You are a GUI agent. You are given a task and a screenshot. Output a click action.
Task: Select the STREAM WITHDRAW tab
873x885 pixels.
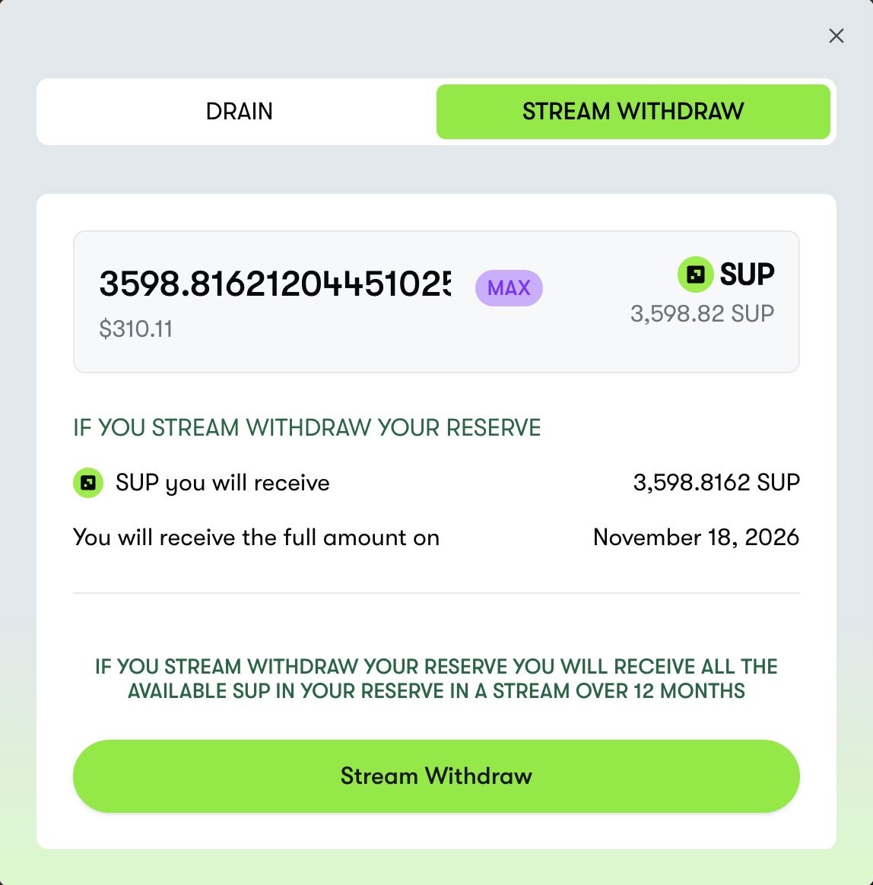coord(633,112)
